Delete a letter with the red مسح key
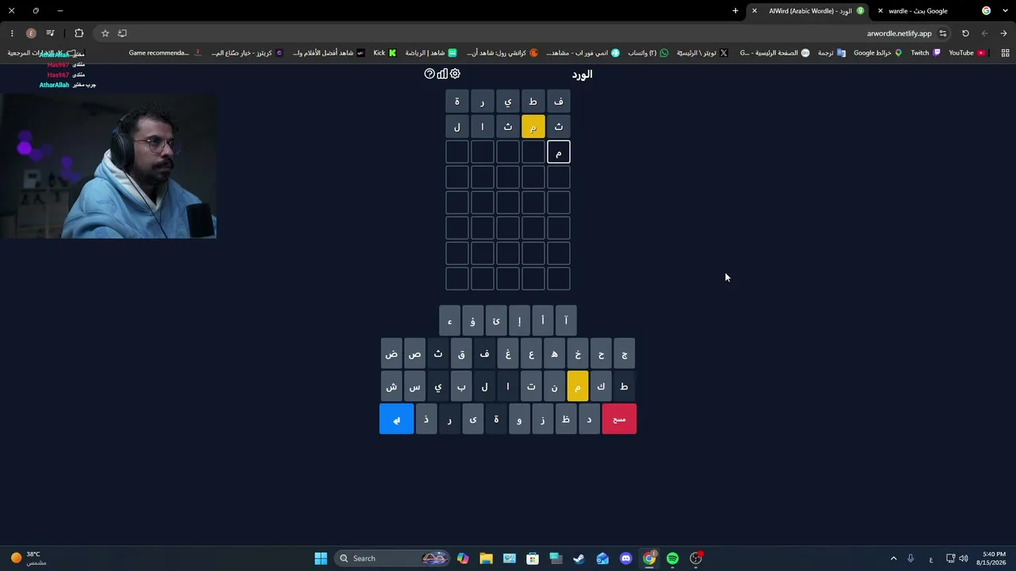 (x=619, y=419)
